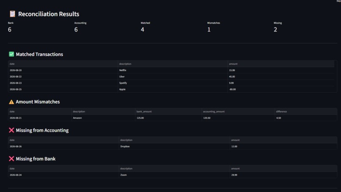Click the Bank metric label

pyautogui.click(x=11, y=23)
